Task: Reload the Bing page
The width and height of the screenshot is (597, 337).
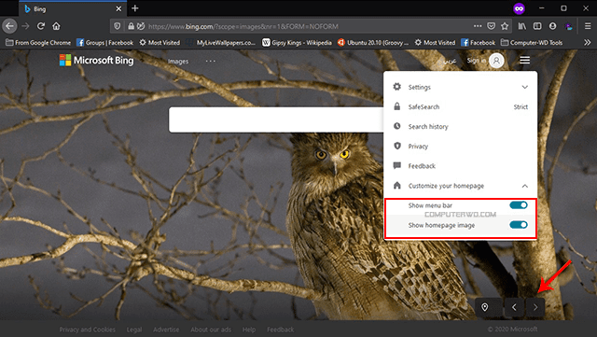Action: (x=41, y=26)
